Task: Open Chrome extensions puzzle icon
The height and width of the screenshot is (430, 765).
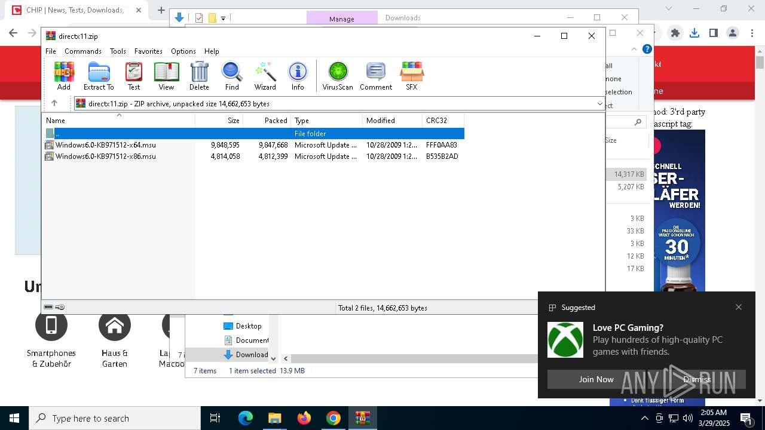Action: pyautogui.click(x=675, y=33)
